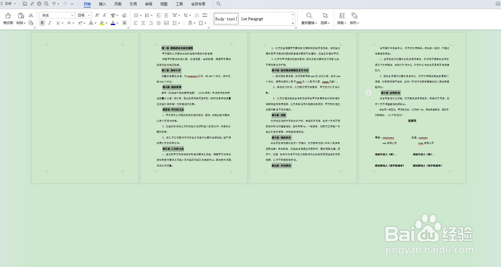This screenshot has height=267, width=501.
Task: Align text right
Action: click(x=151, y=23)
